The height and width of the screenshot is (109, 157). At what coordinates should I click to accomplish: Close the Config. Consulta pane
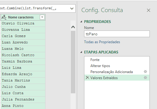[x=149, y=10]
